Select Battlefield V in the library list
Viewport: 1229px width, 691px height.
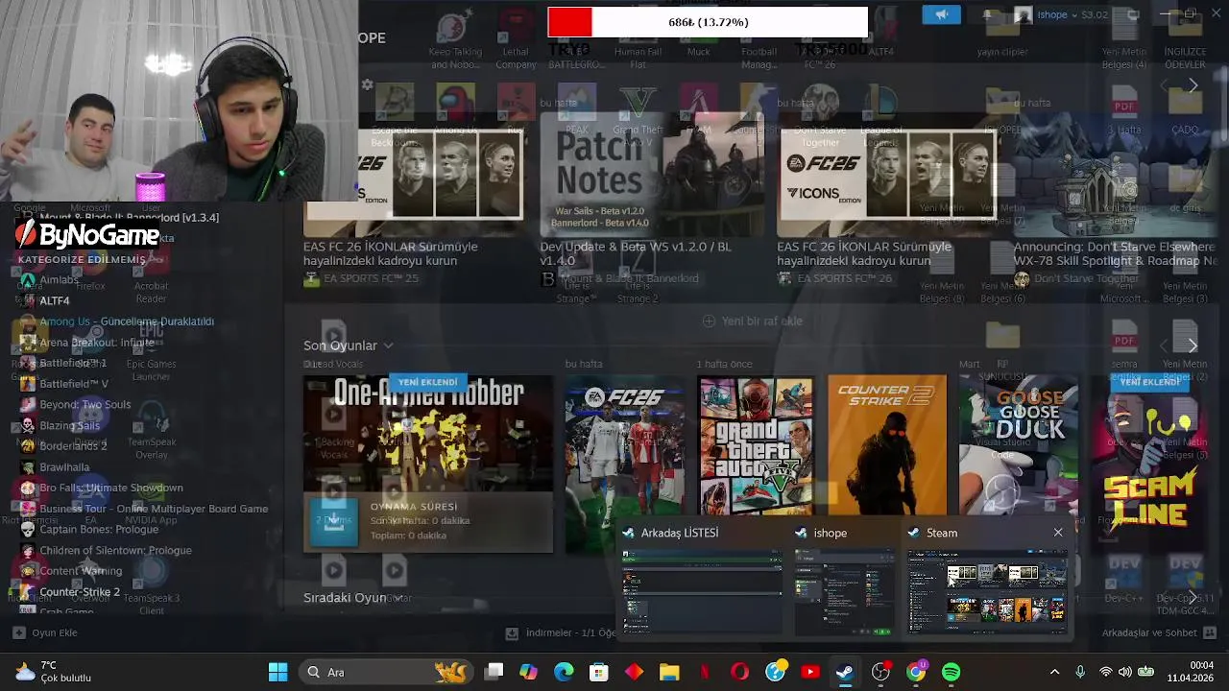73,384
